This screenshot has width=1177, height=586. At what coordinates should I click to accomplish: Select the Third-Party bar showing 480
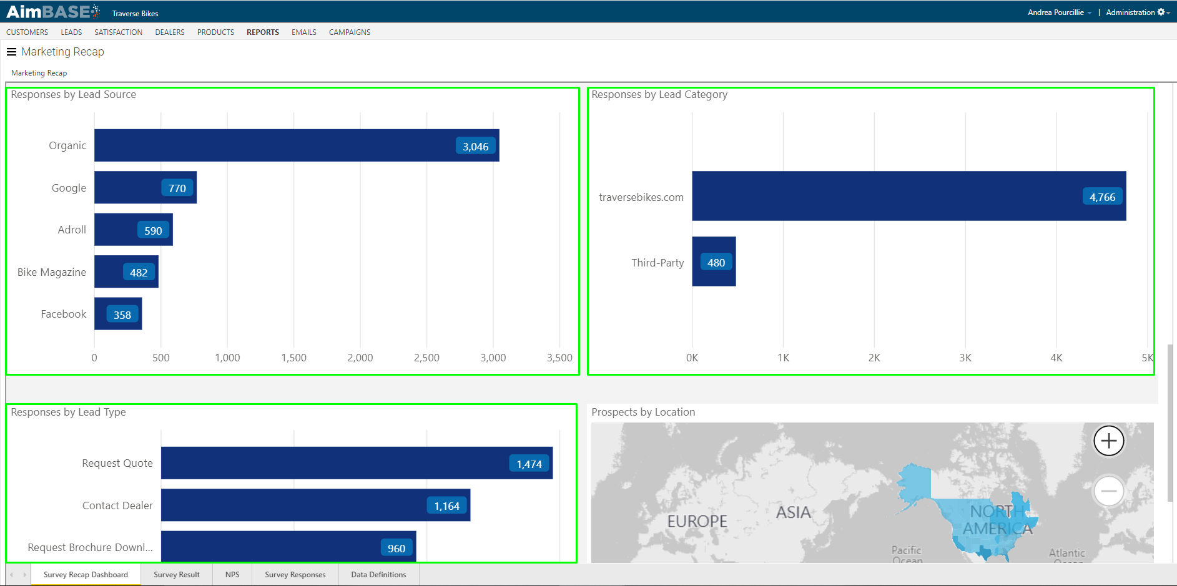click(714, 262)
